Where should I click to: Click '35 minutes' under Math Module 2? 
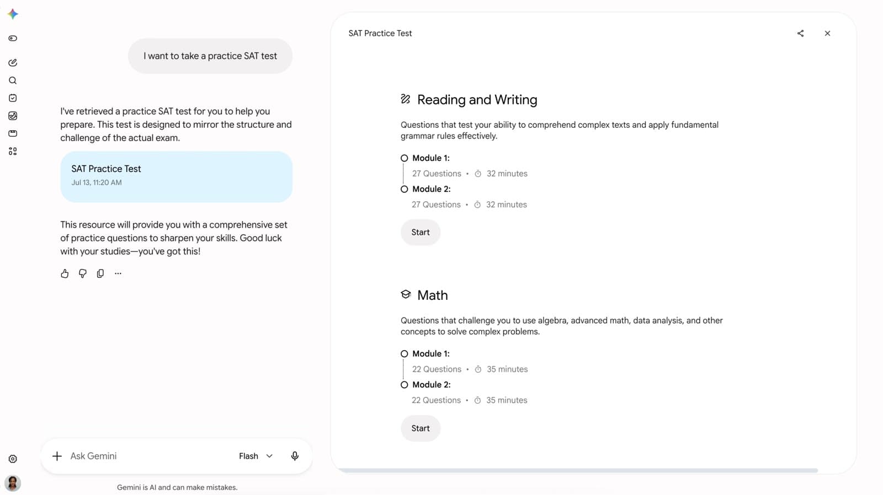point(507,400)
